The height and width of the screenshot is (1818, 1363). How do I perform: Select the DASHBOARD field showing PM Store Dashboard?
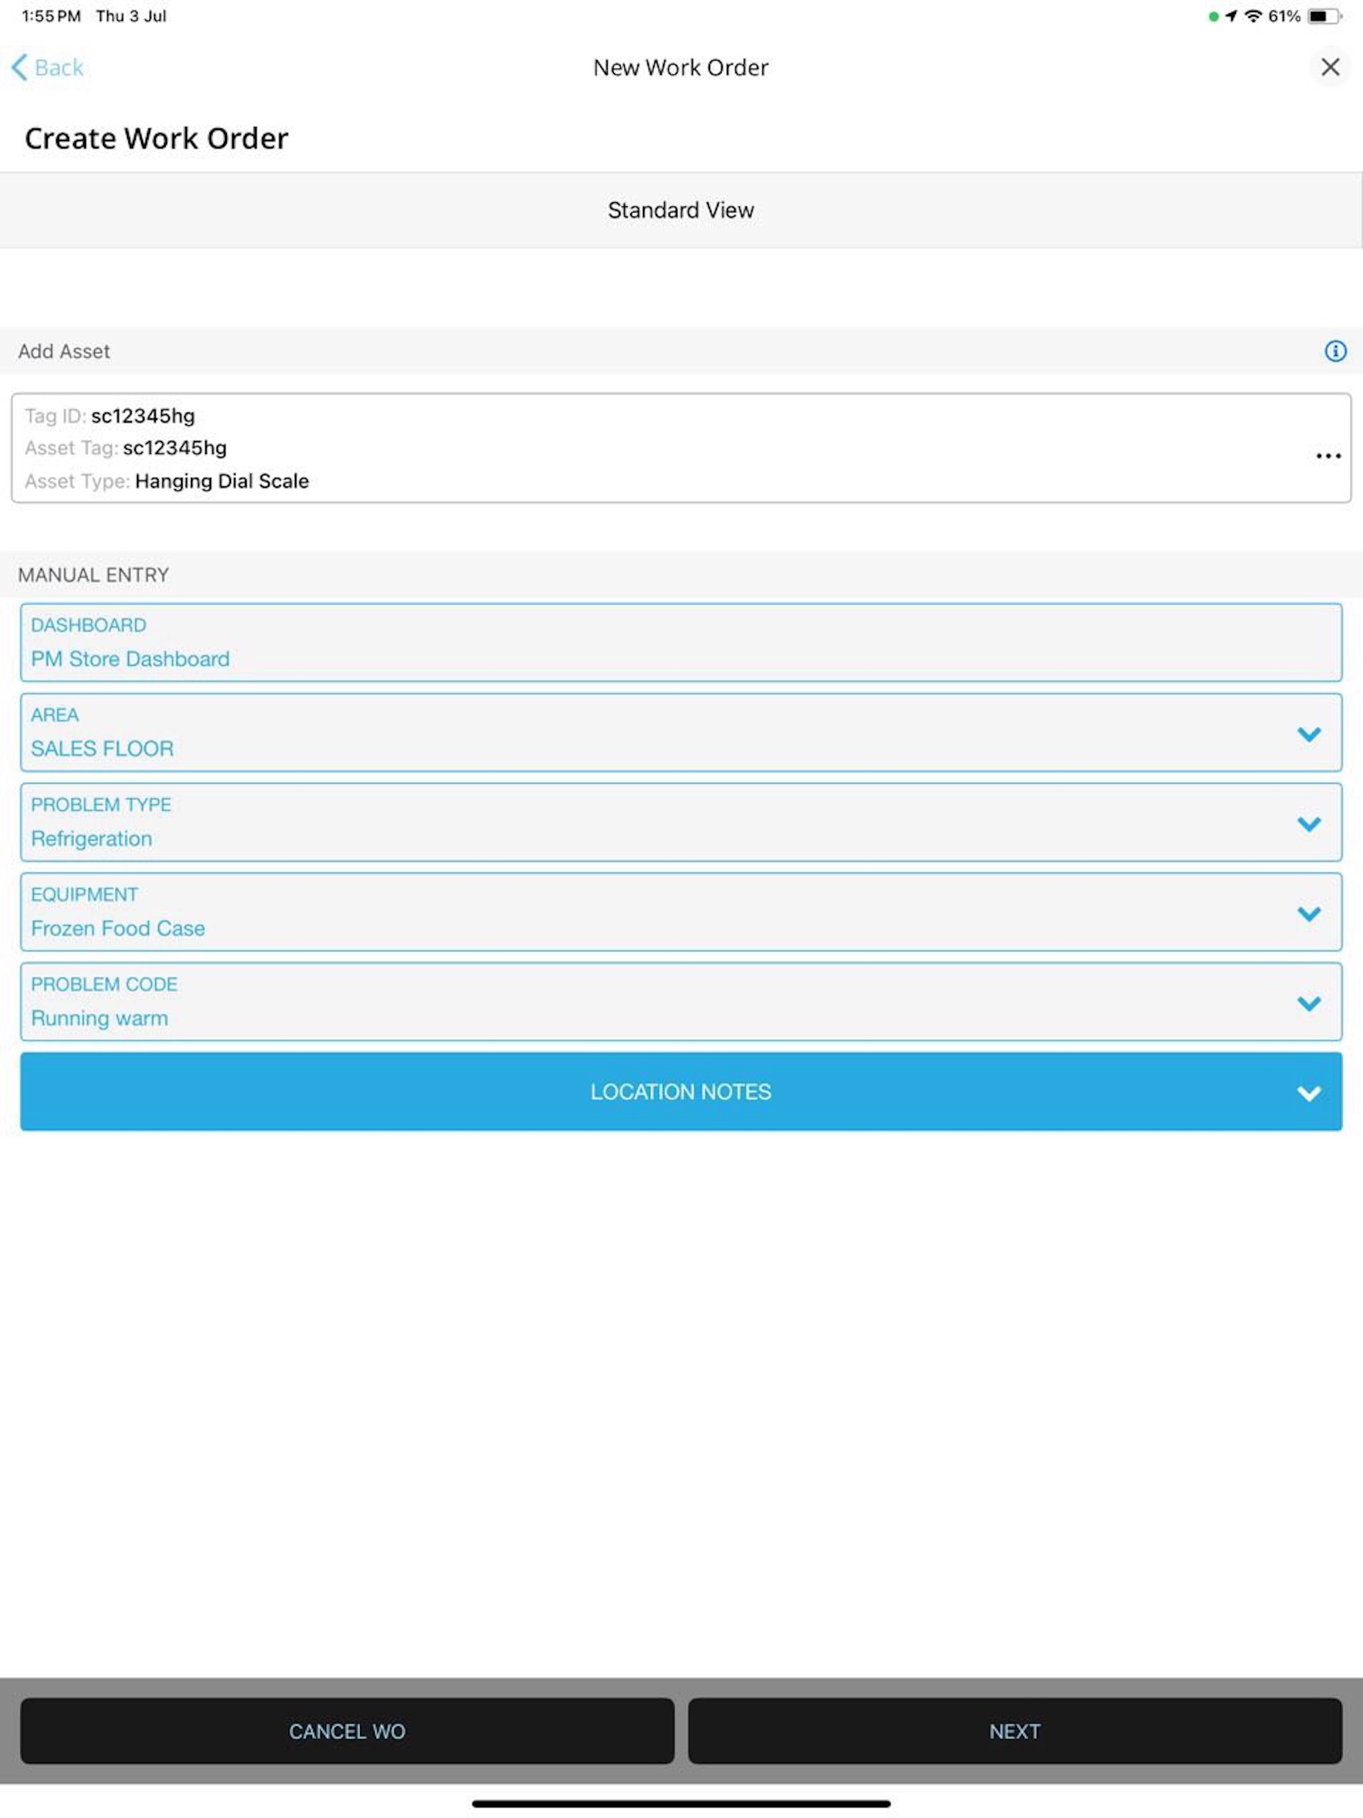click(680, 643)
